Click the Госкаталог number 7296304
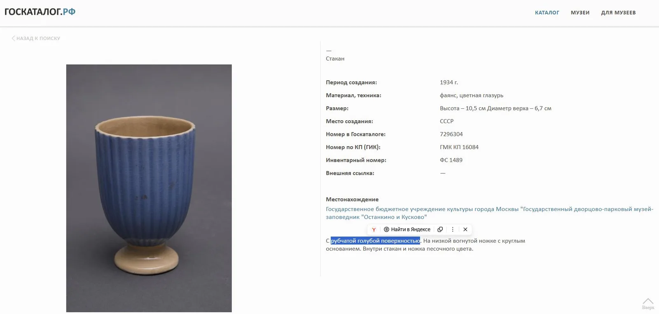This screenshot has width=659, height=314. 451,134
